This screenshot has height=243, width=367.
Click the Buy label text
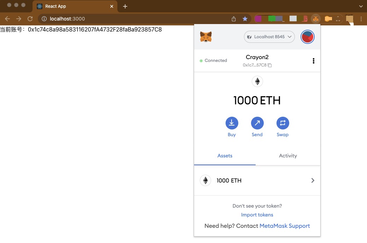pyautogui.click(x=232, y=135)
